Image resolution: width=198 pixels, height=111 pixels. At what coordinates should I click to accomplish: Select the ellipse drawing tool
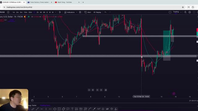(x=55, y=109)
